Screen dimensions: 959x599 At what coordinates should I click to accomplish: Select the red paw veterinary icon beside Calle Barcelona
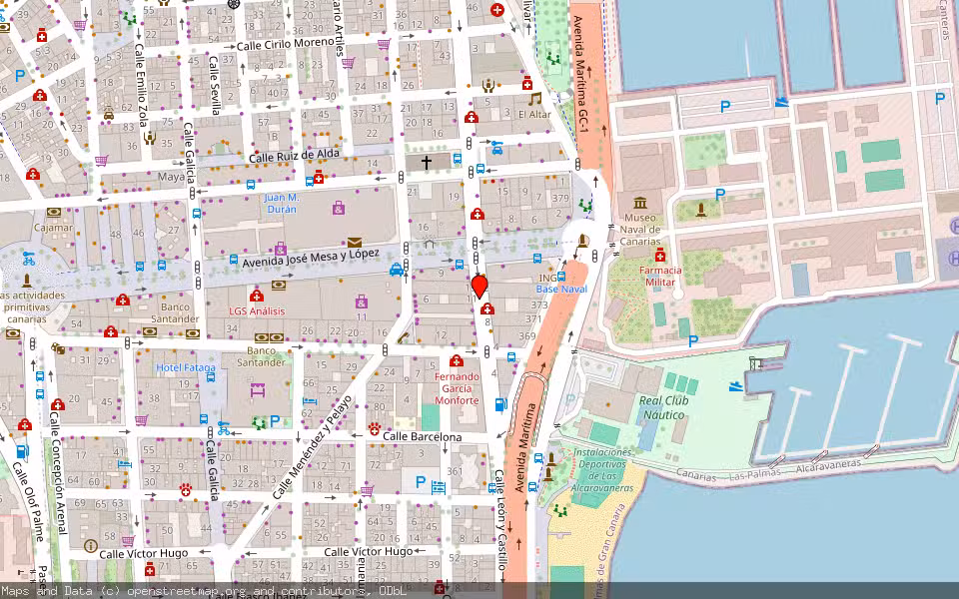point(375,428)
